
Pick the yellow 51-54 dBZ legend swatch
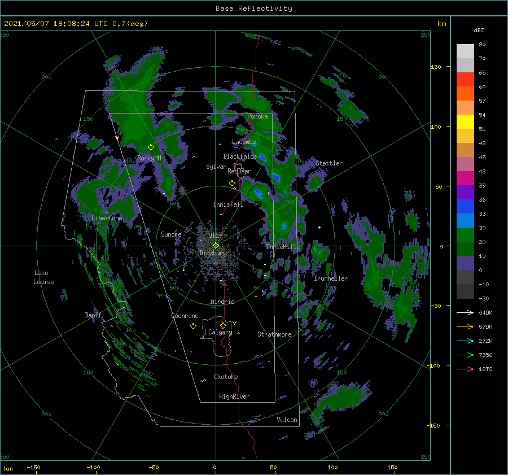click(465, 122)
